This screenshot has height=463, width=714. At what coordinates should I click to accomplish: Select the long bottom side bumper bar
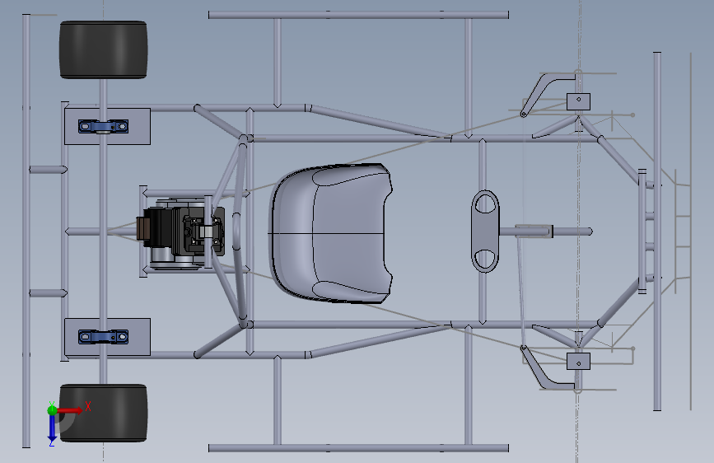tap(358, 448)
